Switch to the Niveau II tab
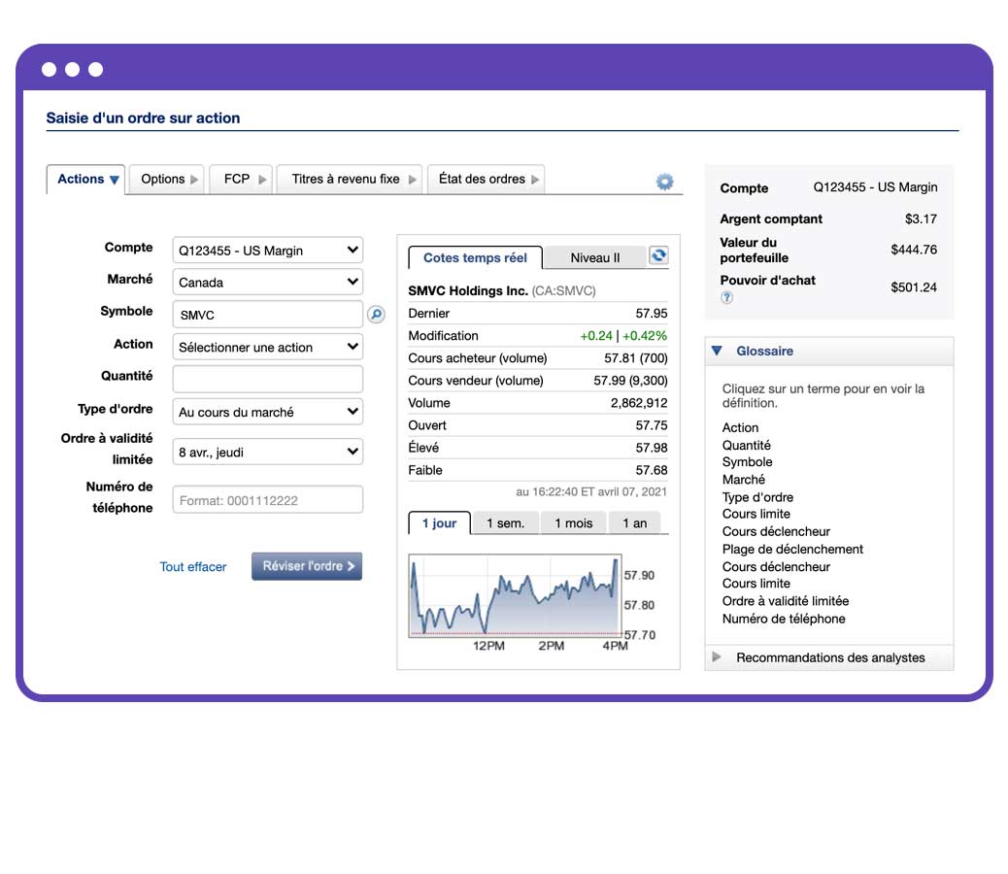Viewport: 1008px width, 874px height. [593, 256]
